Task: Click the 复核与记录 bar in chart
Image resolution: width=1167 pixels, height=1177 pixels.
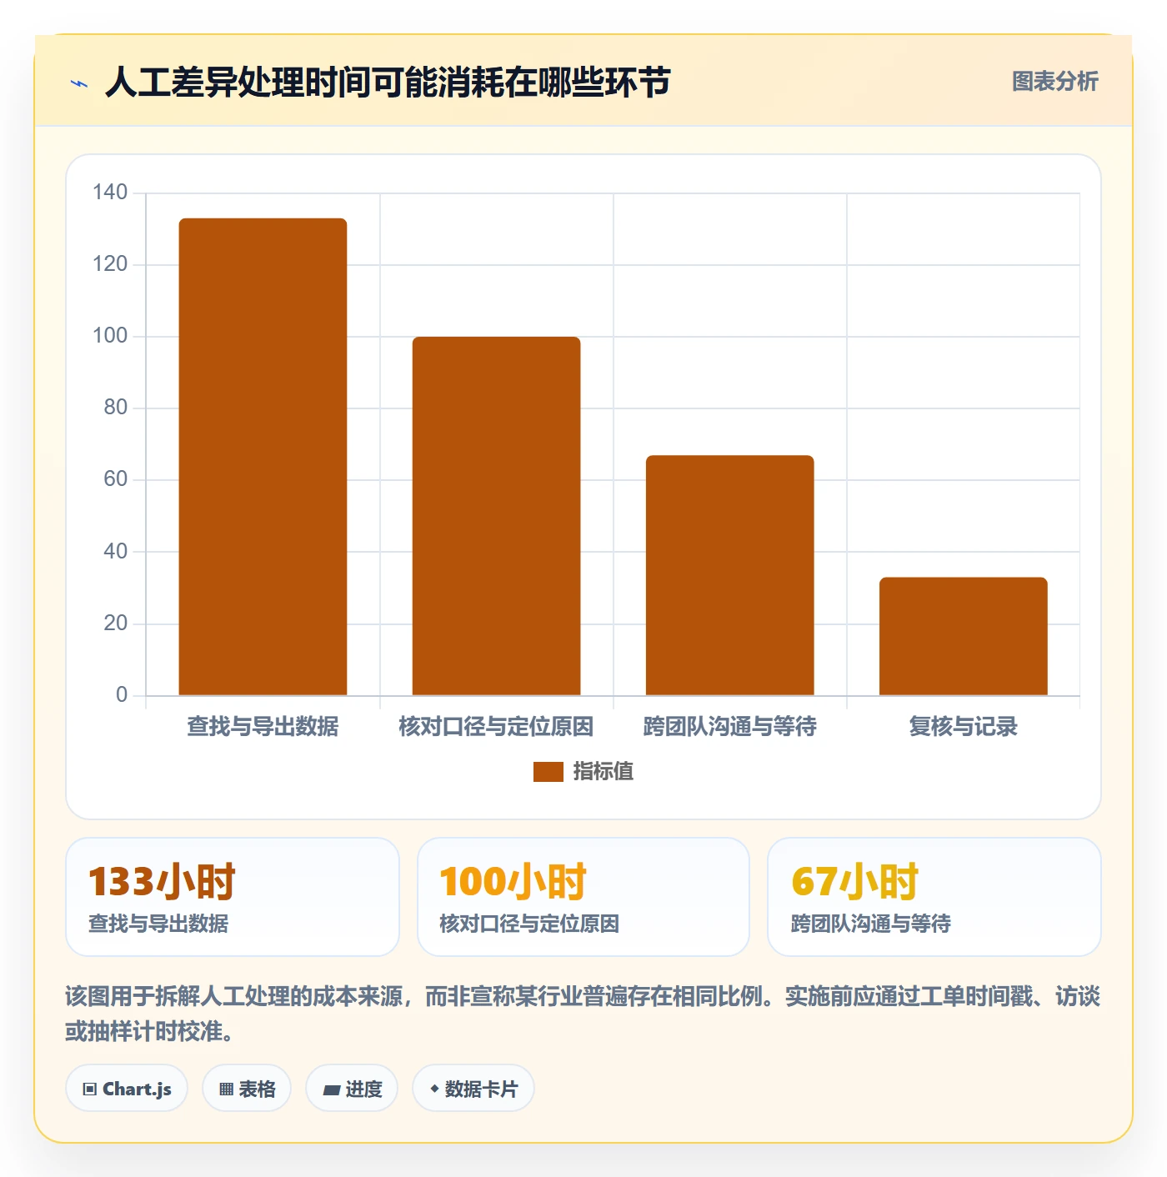Action: pos(963,636)
